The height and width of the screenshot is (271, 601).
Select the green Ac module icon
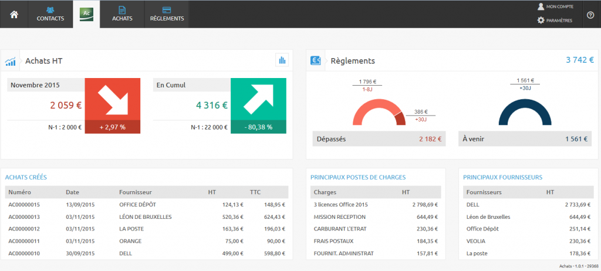point(86,13)
